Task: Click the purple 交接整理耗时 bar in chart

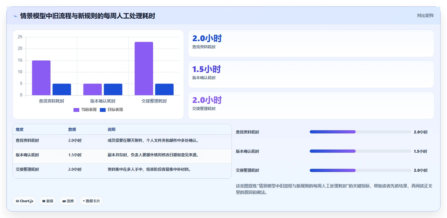Action: point(144,68)
